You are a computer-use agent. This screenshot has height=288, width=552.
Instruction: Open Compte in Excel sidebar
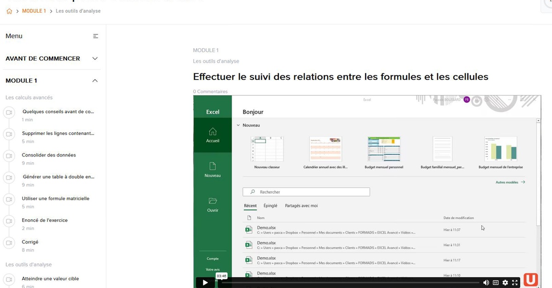213,259
